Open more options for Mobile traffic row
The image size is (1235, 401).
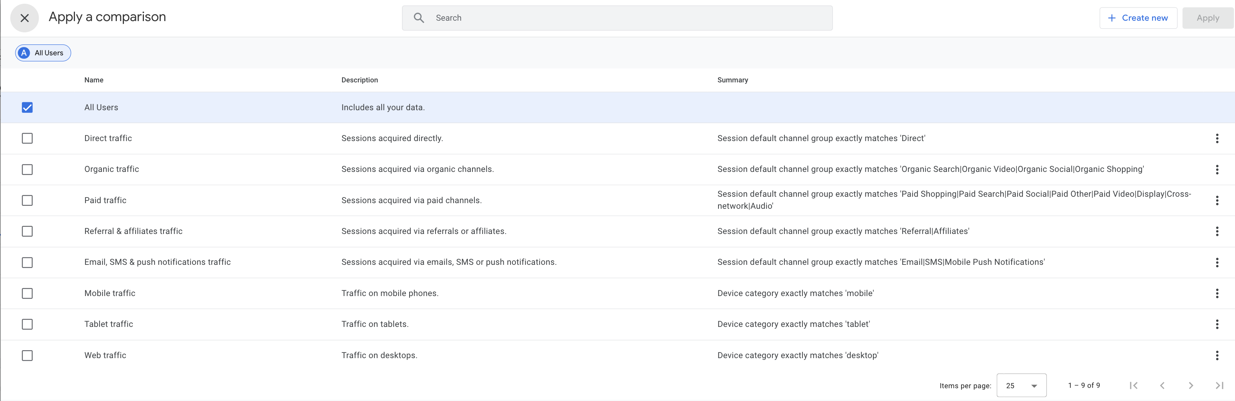[1216, 293]
